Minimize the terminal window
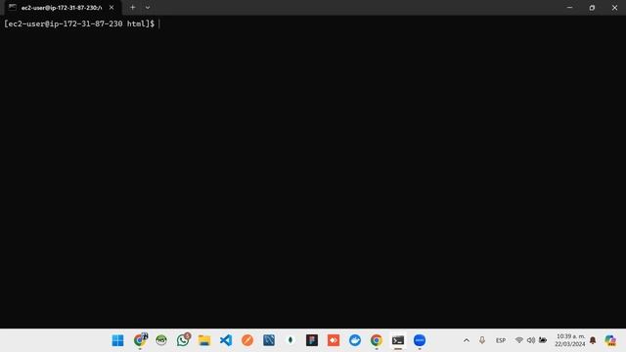626x352 pixels. point(569,7)
